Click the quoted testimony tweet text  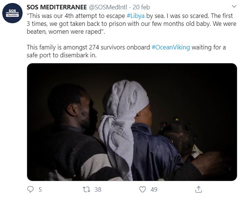point(132,24)
